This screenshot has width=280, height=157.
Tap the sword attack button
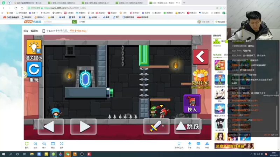(x=156, y=126)
